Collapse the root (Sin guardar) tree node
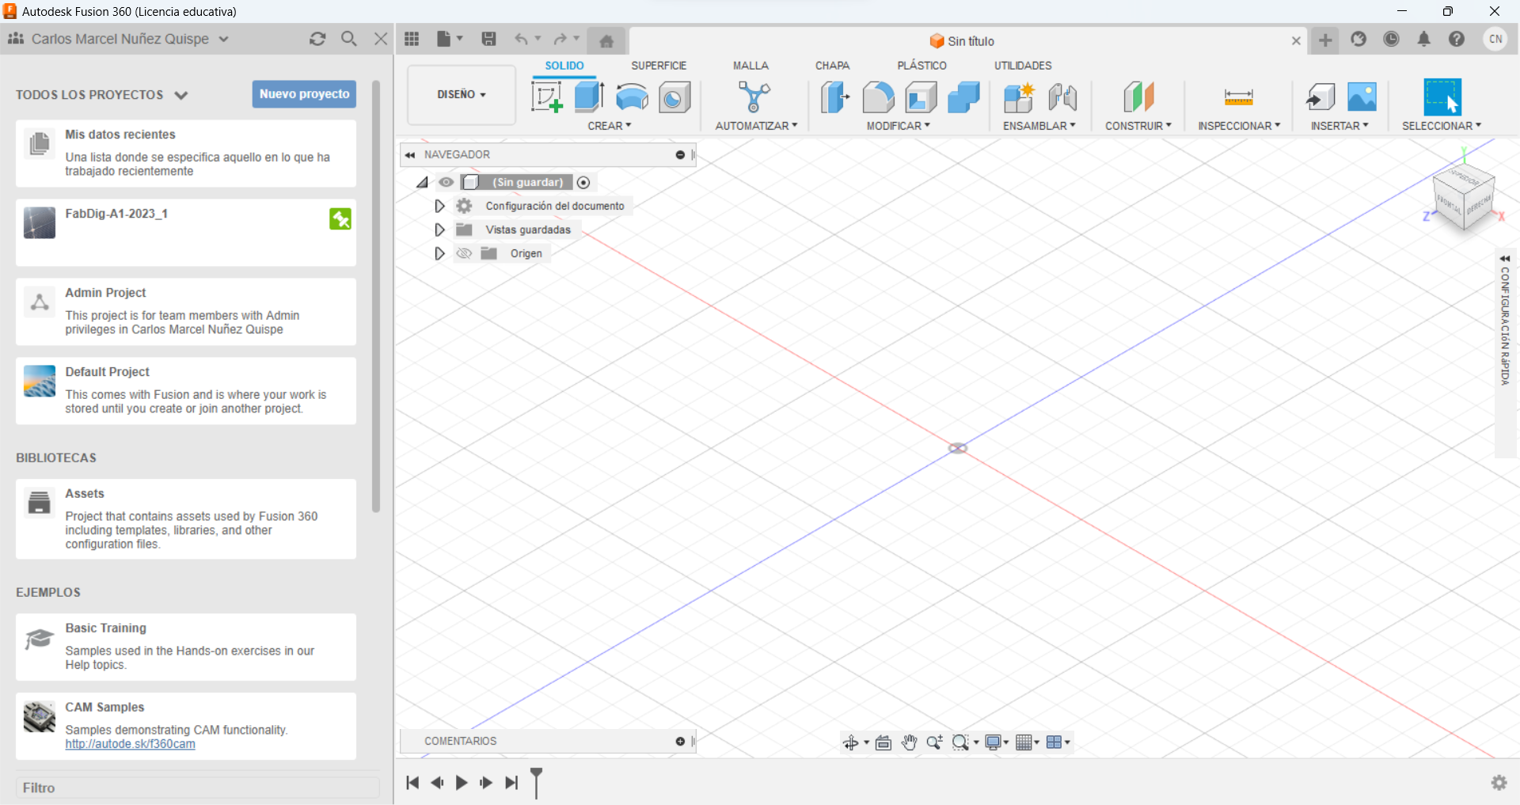 423,183
